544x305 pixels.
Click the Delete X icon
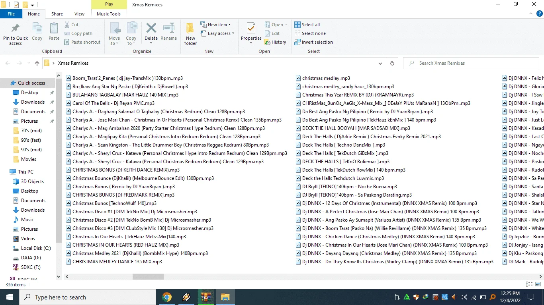(x=151, y=28)
